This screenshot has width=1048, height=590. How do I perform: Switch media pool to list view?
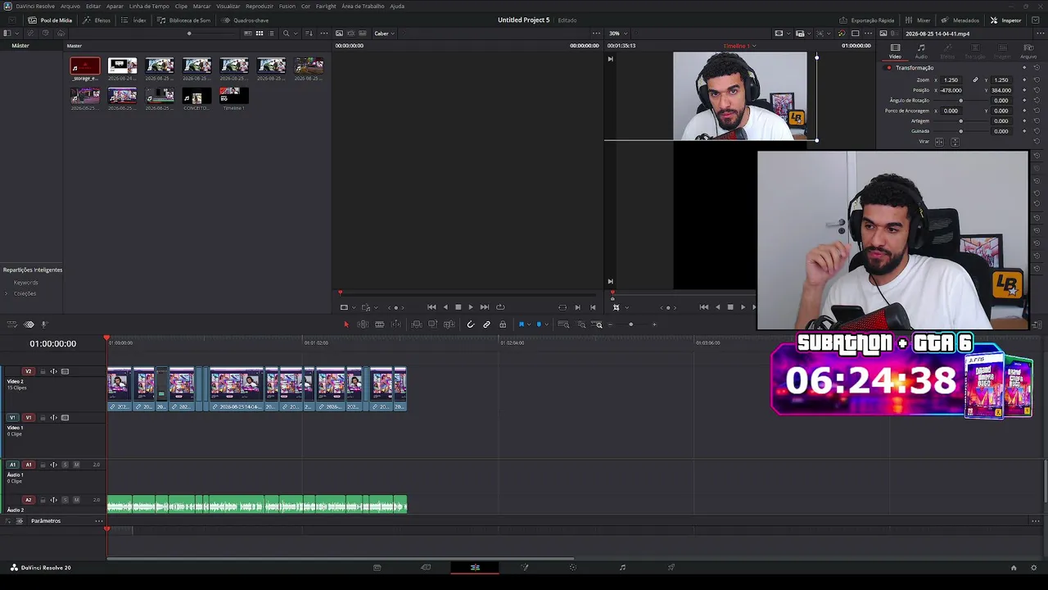pyautogui.click(x=271, y=34)
